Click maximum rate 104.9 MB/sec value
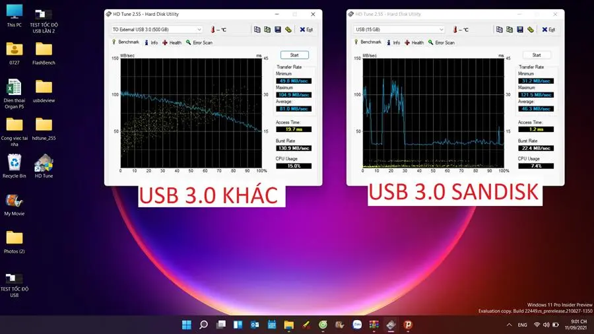The height and width of the screenshot is (334, 594). point(294,94)
